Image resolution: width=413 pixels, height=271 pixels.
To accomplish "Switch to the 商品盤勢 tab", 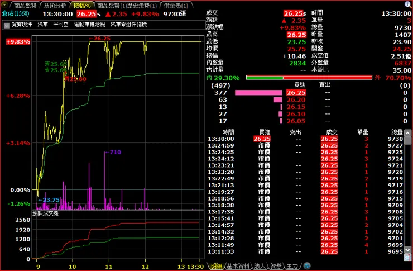I will [25, 5].
